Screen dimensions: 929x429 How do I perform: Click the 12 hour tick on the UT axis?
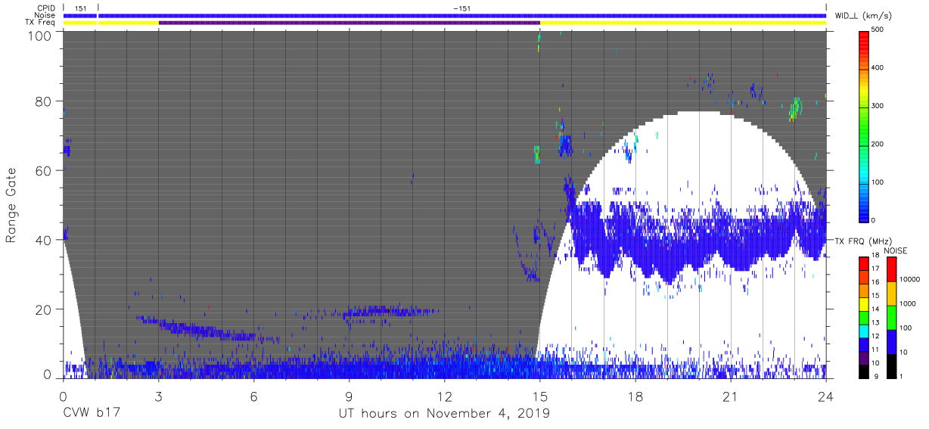[x=444, y=396]
